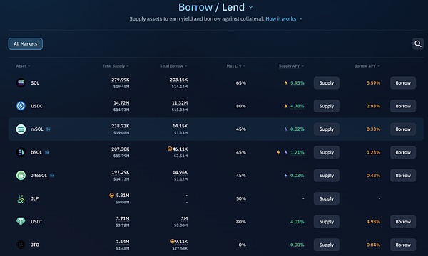Click the USDC coin icon
The image size is (428, 256).
click(x=21, y=106)
